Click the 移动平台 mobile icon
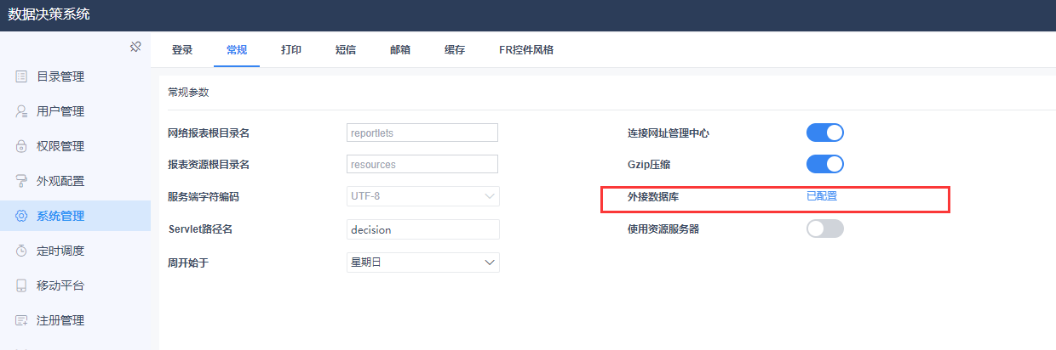This screenshot has height=350, width=1056. coord(21,285)
